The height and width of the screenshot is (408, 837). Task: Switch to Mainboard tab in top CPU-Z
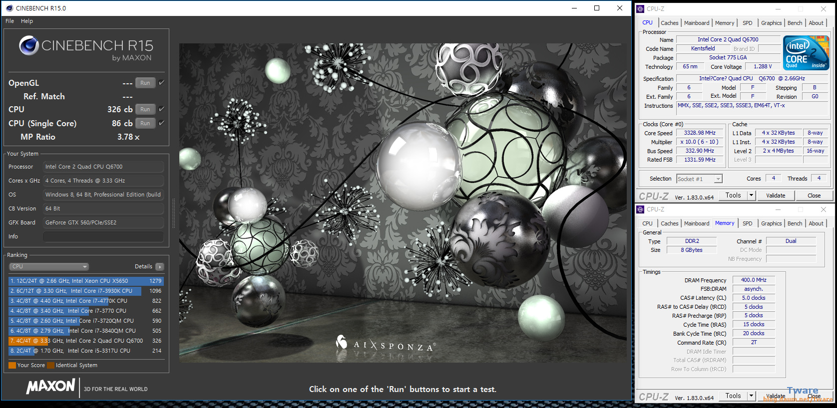tap(697, 23)
